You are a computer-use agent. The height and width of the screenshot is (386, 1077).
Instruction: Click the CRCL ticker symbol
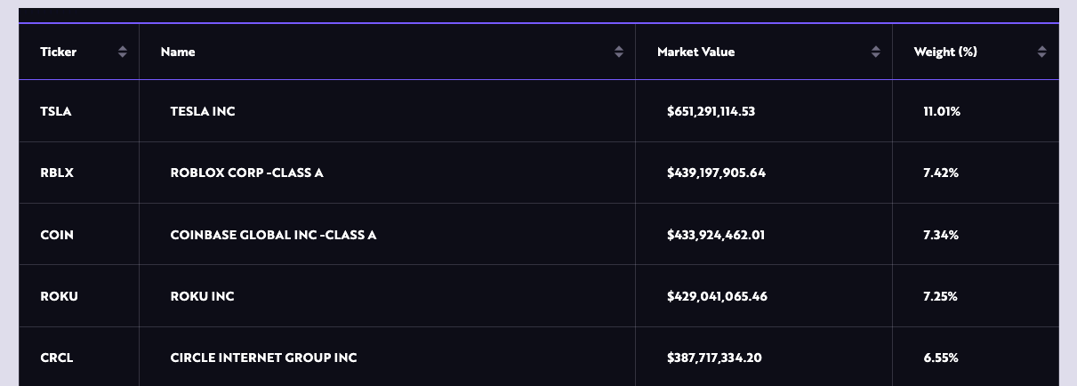(57, 358)
